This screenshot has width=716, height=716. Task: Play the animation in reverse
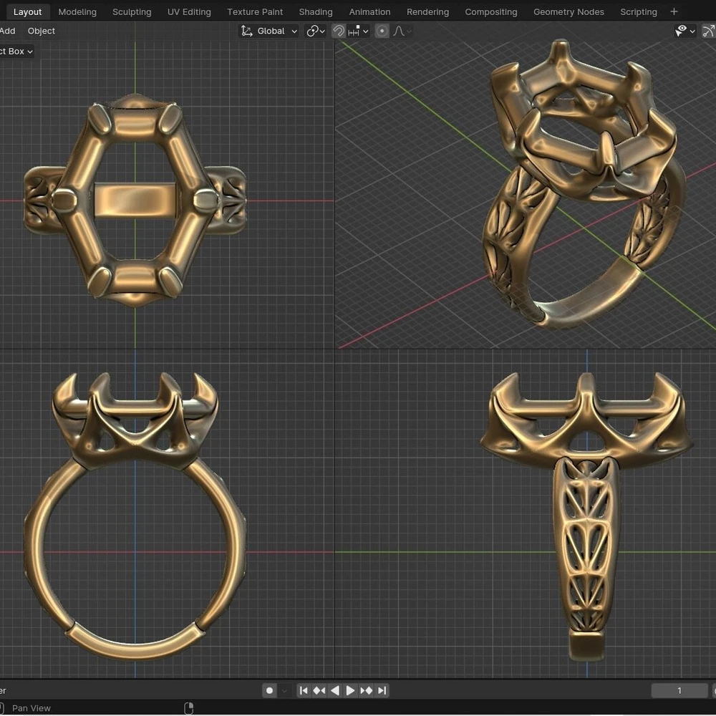click(x=335, y=690)
